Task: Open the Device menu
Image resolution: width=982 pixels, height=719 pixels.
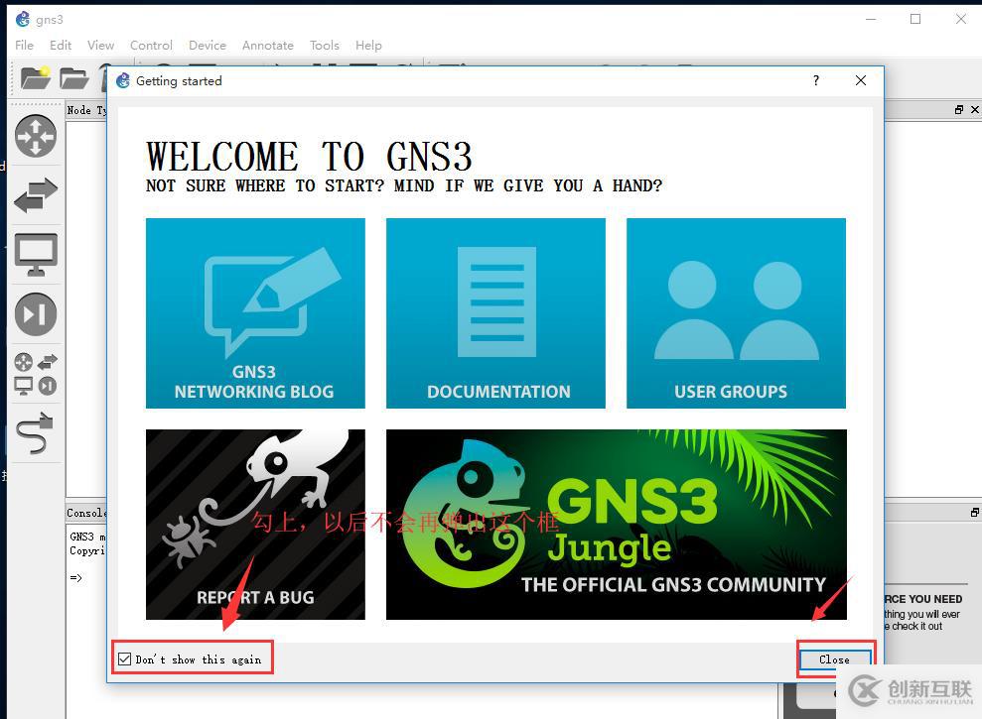Action: pos(208,45)
